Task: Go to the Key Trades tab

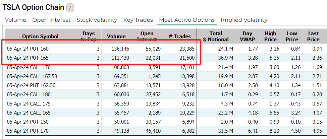Action: pyautogui.click(x=138, y=20)
